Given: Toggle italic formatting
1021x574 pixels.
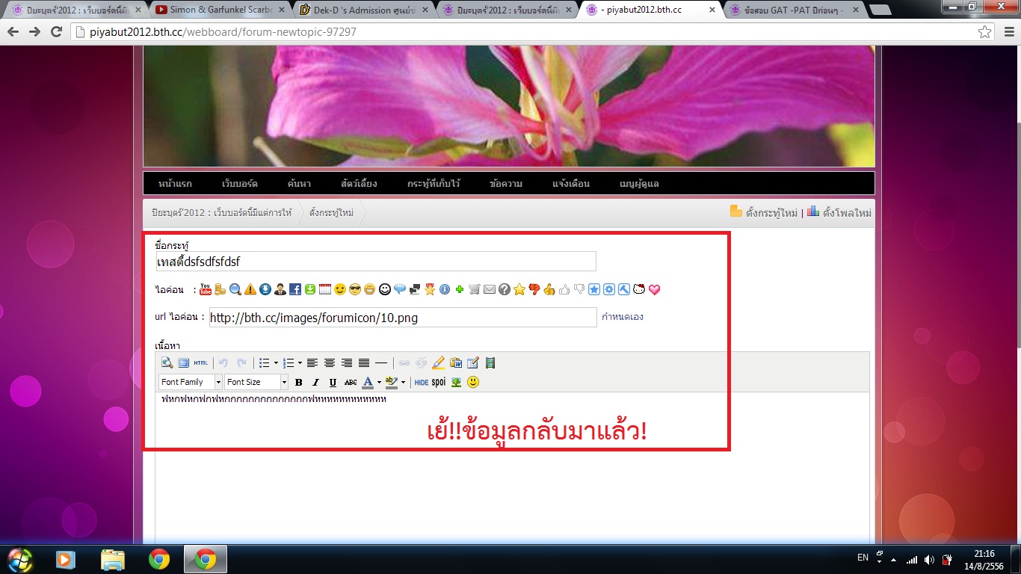Looking at the screenshot, I should click(x=315, y=382).
